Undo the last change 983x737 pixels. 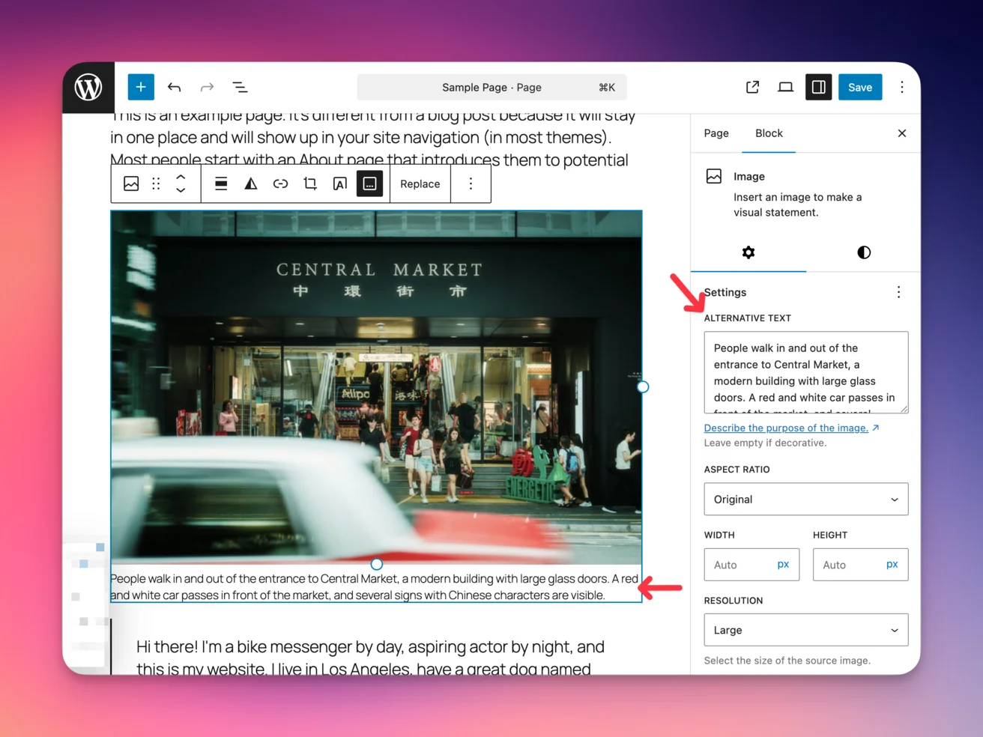tap(174, 87)
